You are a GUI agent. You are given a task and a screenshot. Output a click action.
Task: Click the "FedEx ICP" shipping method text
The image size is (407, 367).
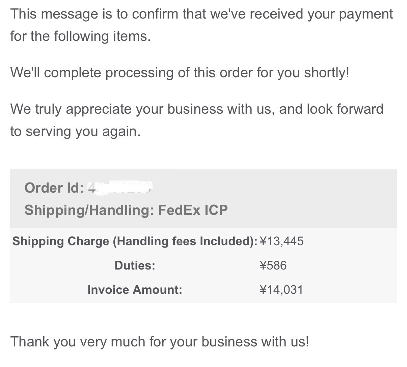pyautogui.click(x=193, y=210)
